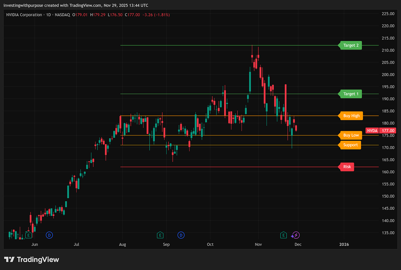Click the 165.00 price axis value

coord(388,160)
